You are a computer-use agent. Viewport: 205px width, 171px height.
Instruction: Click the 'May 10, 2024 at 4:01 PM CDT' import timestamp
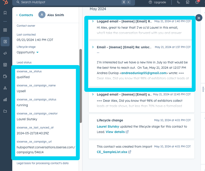pos(172,146)
